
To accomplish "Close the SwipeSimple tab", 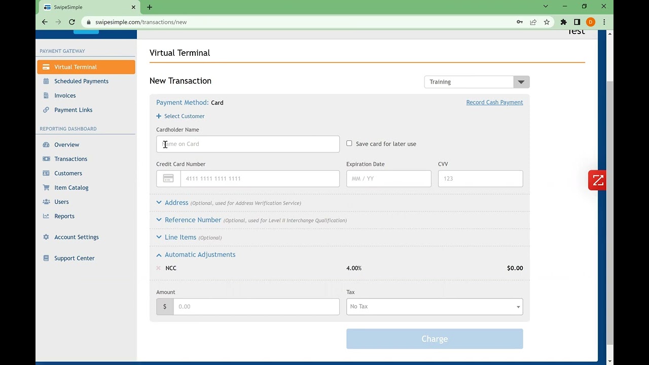I will [x=133, y=7].
